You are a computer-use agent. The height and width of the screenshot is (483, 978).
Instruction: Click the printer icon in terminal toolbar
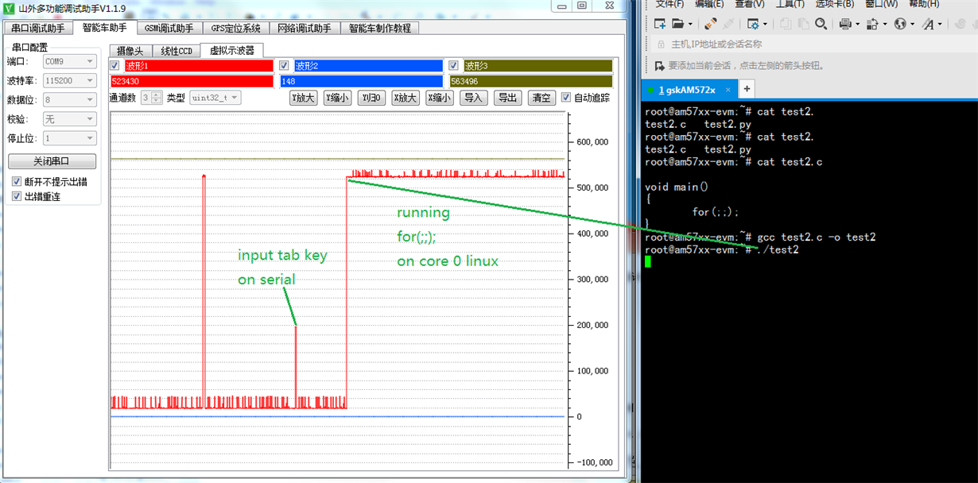coord(845,24)
